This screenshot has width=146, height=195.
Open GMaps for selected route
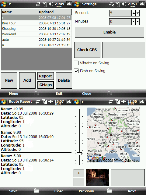click(x=46, y=85)
